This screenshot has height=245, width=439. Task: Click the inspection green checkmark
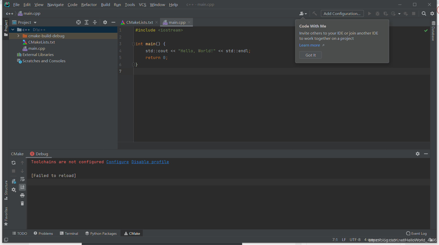click(x=426, y=30)
